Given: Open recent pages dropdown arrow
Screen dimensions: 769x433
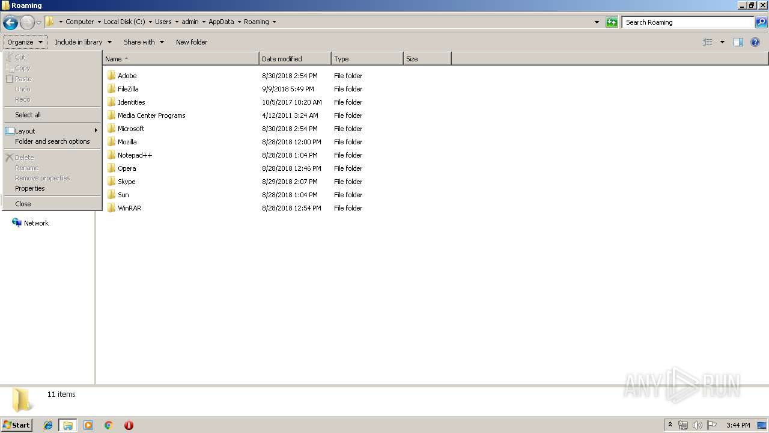Looking at the screenshot, I should coord(38,23).
